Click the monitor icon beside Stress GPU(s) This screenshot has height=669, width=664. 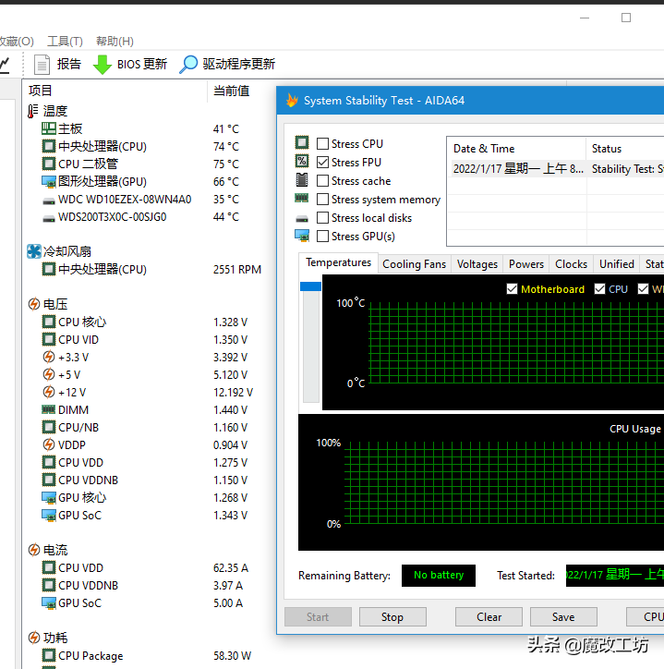click(302, 236)
